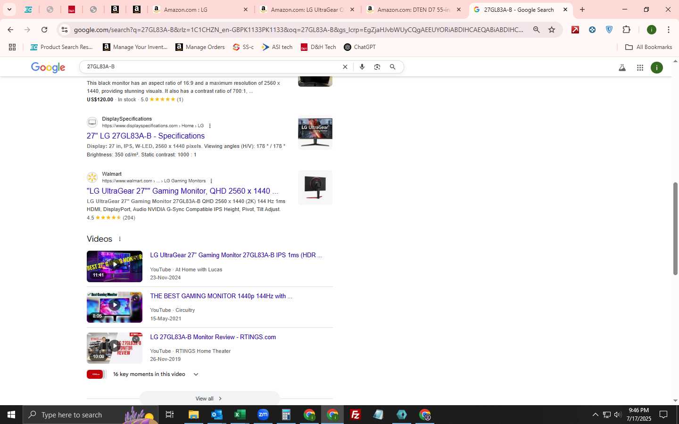Viewport: 679px width, 424px height.
Task: Open the Windows Start menu
Action: (x=11, y=415)
